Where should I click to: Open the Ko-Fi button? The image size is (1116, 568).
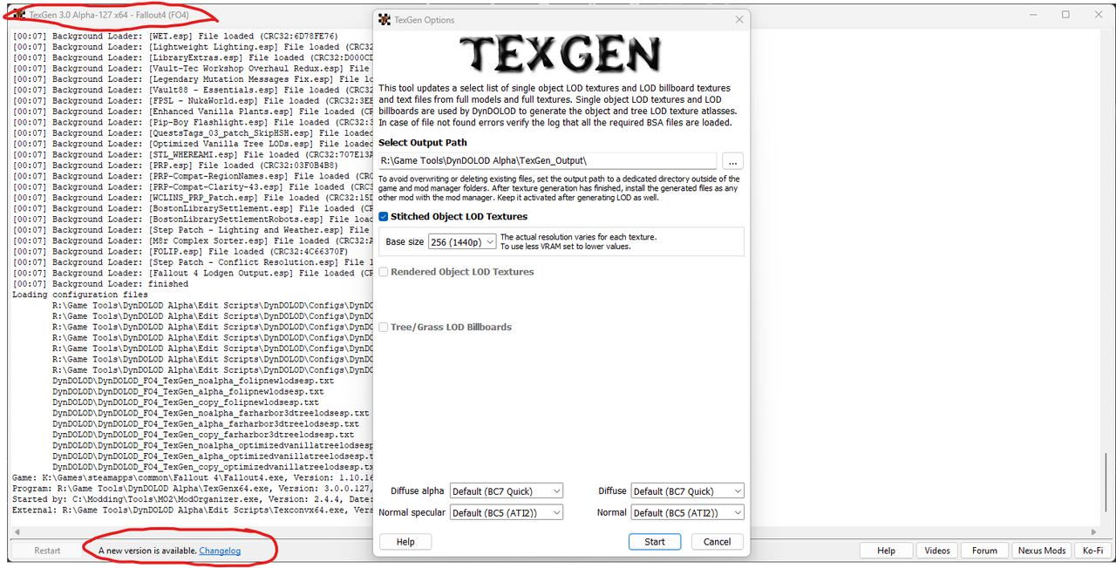click(x=1092, y=551)
